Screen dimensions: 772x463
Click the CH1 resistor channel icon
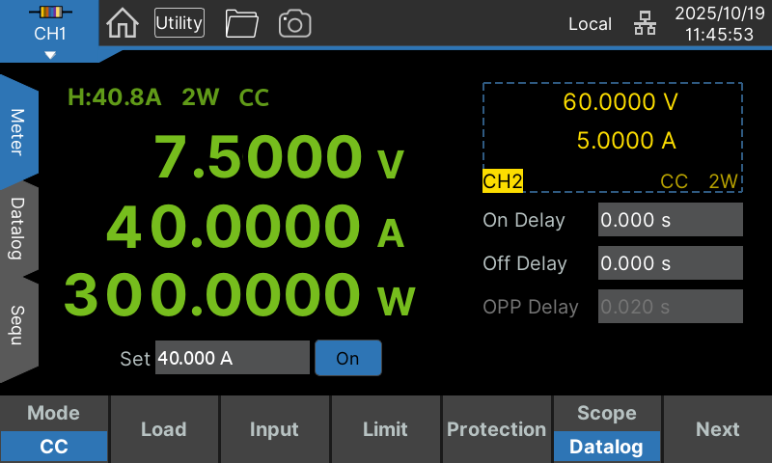click(x=49, y=13)
